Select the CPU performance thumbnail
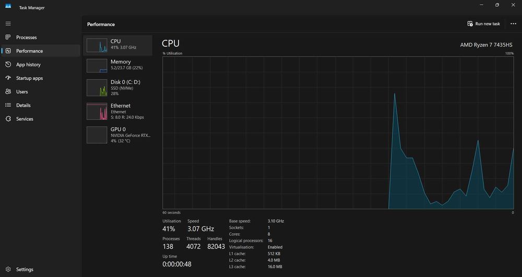Image resolution: width=522 pixels, height=277 pixels. tap(97, 45)
